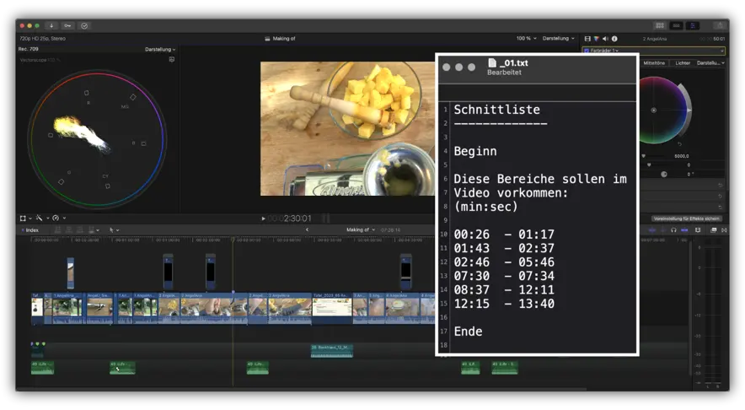The width and height of the screenshot is (745, 410).
Task: Open the color wheel Darstellu... dropdown
Action: [710, 62]
